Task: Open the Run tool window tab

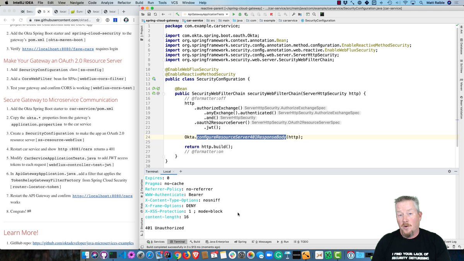Action: (x=283, y=242)
